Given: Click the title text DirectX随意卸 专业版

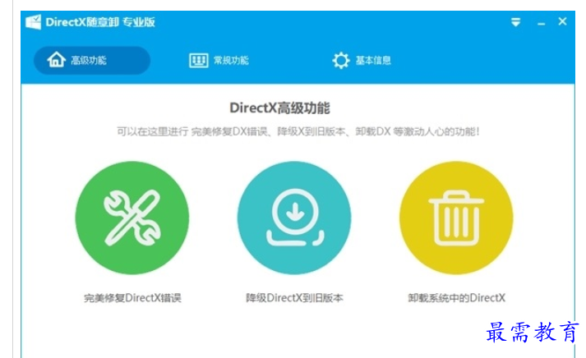Looking at the screenshot, I should pos(100,22).
